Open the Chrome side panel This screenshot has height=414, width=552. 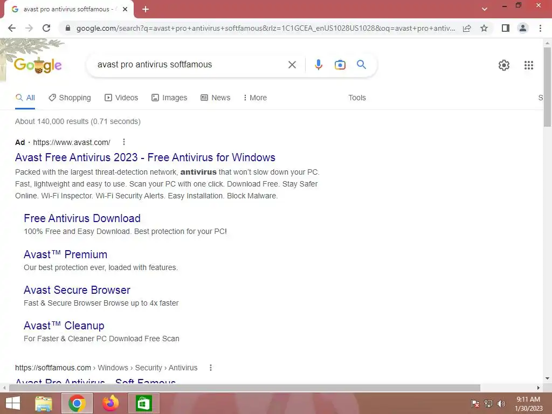506,28
